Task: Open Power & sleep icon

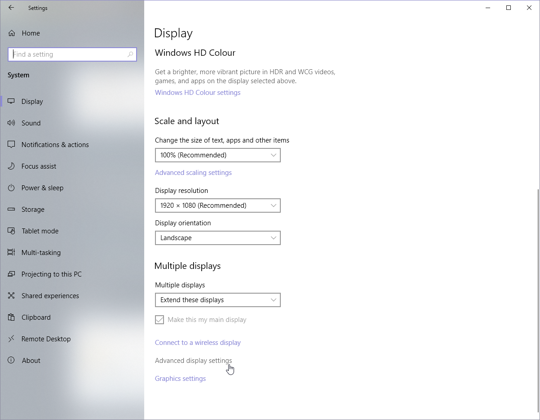Action: click(x=12, y=188)
